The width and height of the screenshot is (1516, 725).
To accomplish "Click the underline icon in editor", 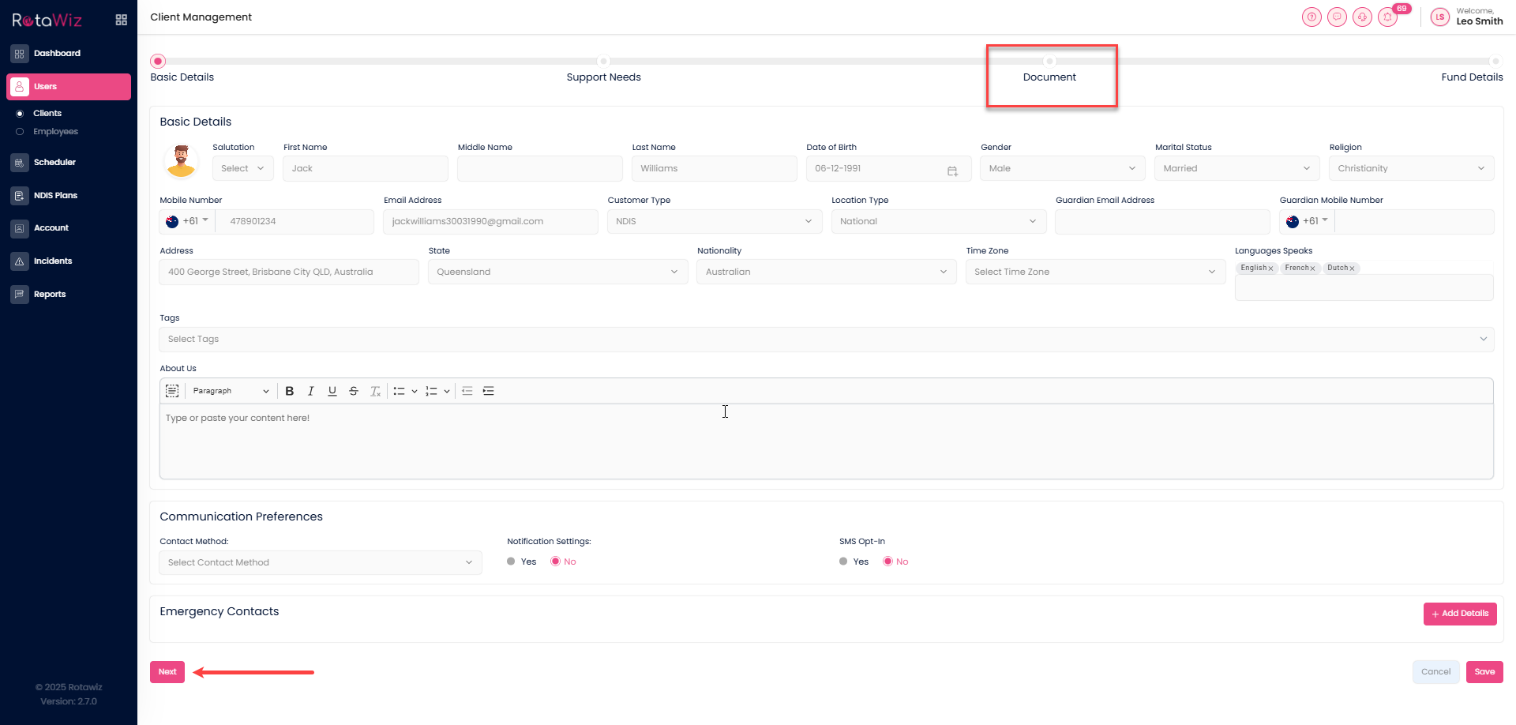I will [x=332, y=391].
